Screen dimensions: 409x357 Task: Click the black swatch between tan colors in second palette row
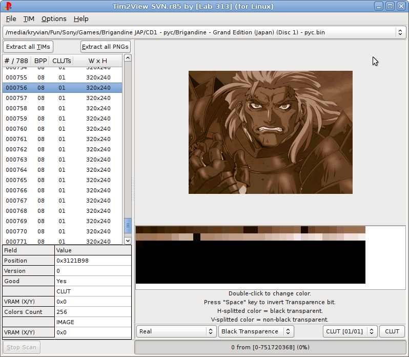(x=197, y=237)
